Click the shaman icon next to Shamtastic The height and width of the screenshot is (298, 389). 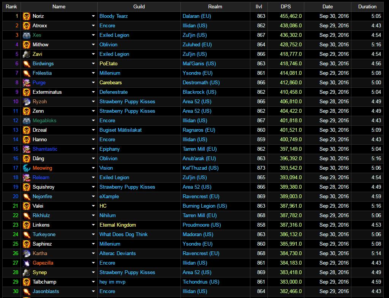click(x=27, y=149)
